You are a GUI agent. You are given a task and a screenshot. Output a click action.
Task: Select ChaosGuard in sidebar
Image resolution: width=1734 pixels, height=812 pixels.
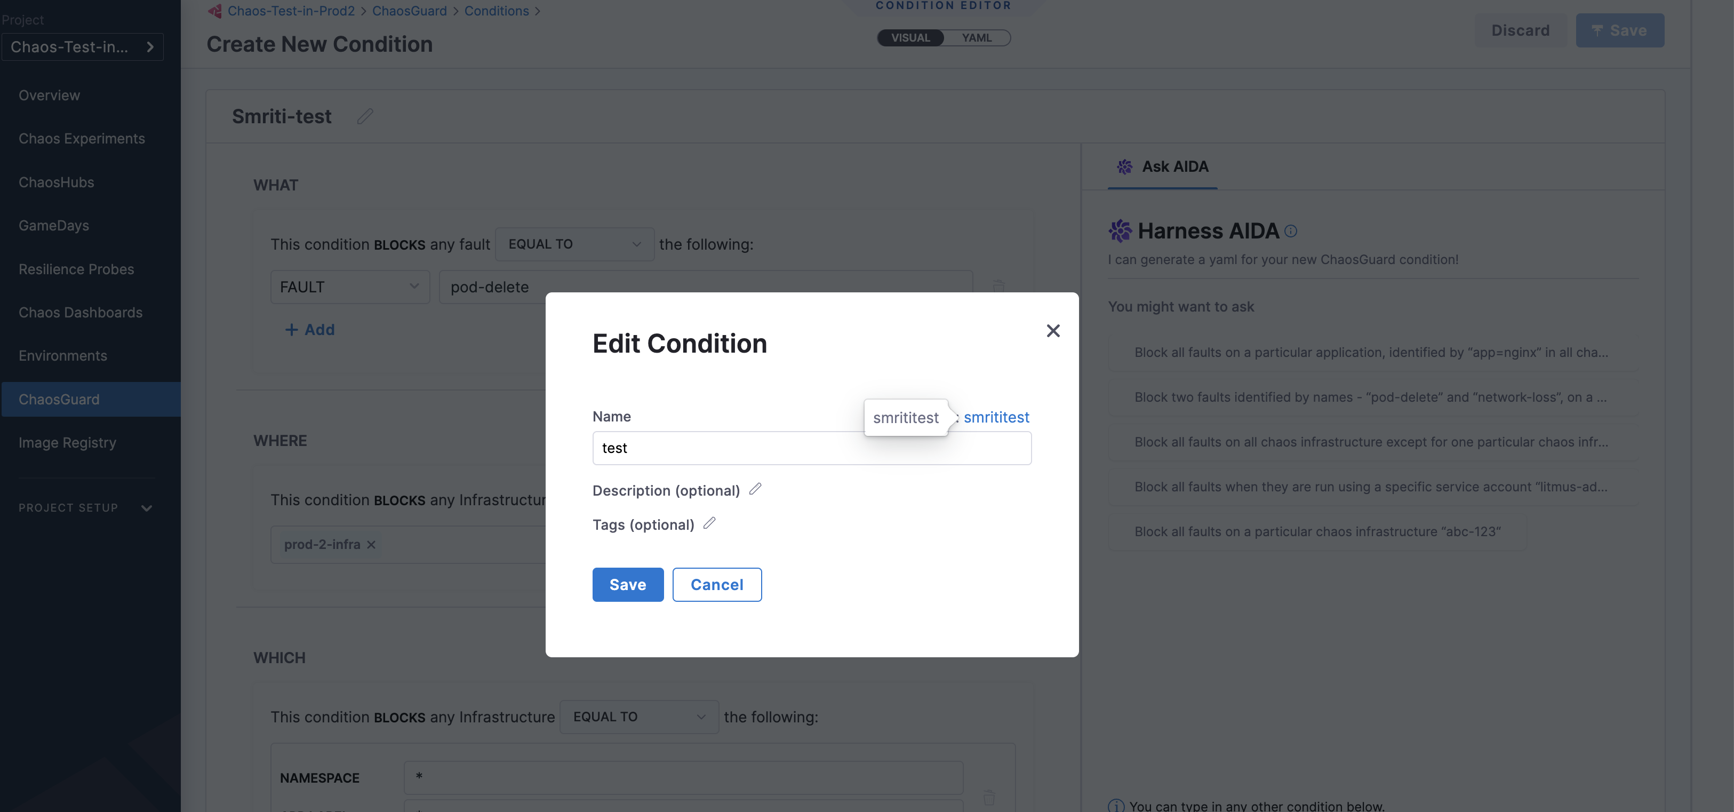[x=91, y=399]
